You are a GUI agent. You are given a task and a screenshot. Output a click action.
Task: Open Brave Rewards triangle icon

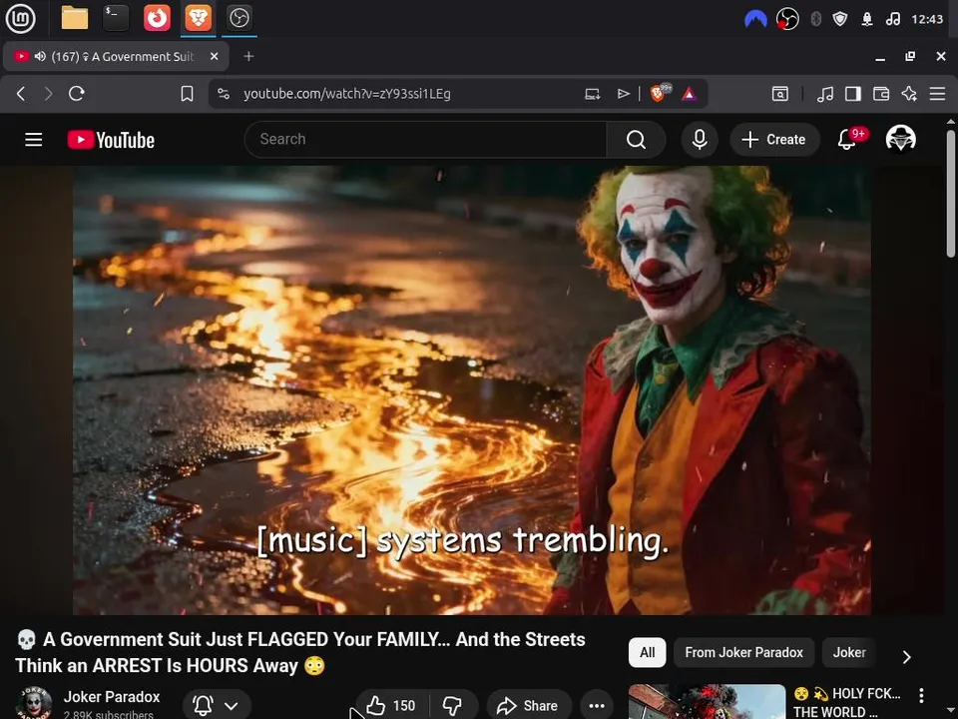click(x=690, y=94)
